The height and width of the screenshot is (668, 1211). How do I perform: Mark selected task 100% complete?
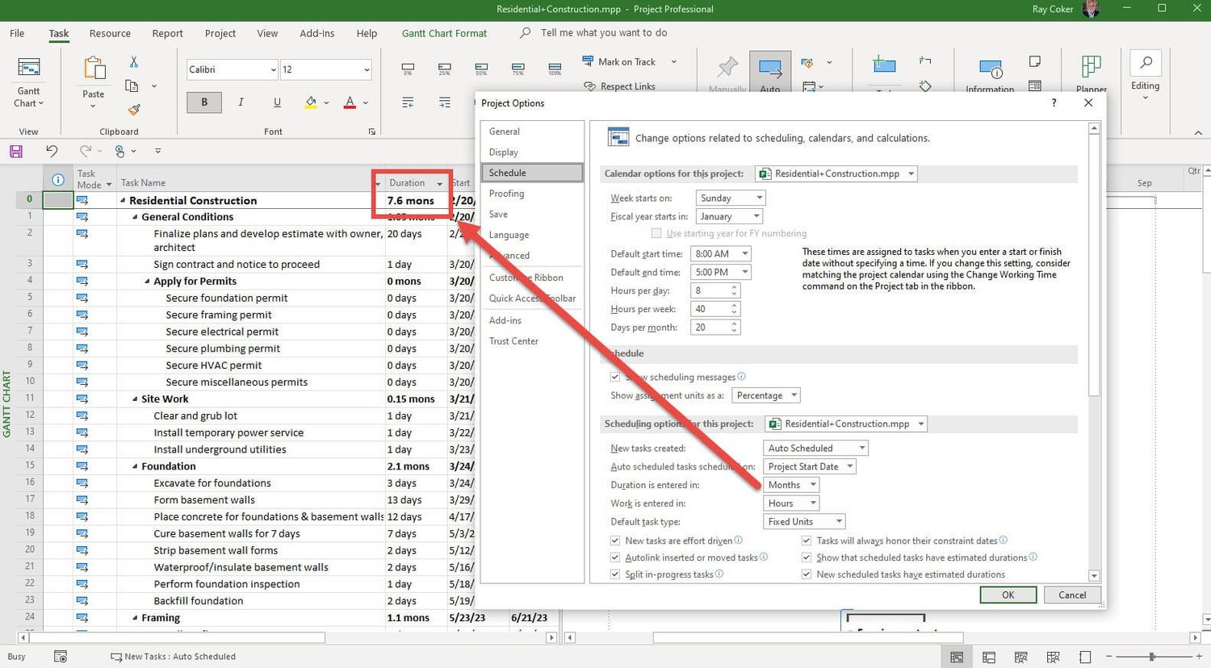(x=554, y=67)
